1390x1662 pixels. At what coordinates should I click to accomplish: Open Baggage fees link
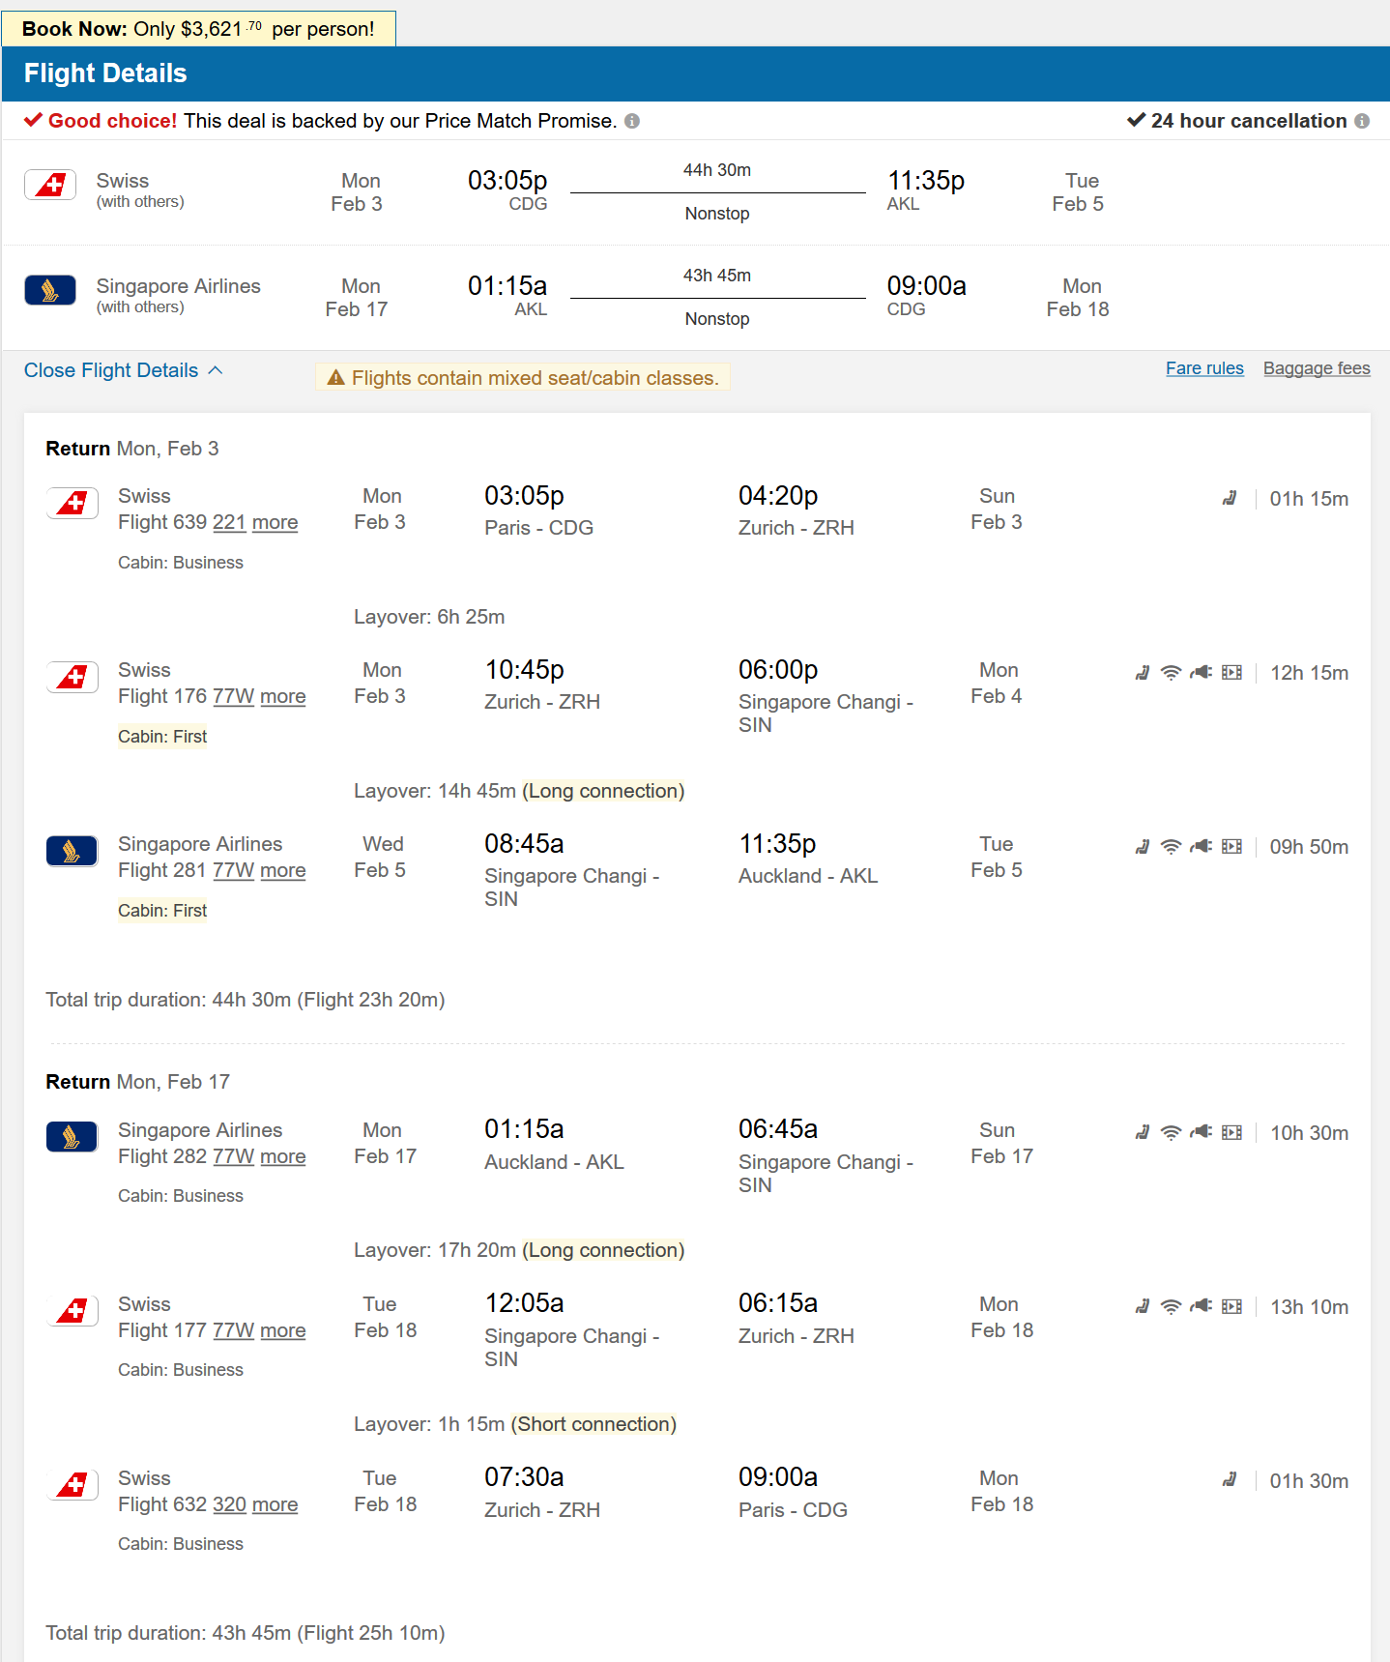click(1317, 368)
